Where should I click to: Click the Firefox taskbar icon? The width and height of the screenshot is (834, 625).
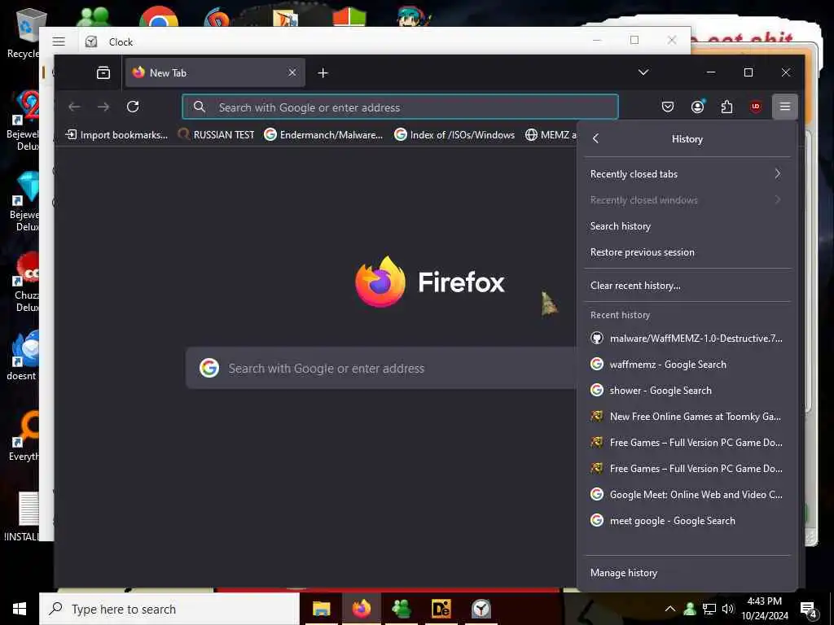(361, 609)
